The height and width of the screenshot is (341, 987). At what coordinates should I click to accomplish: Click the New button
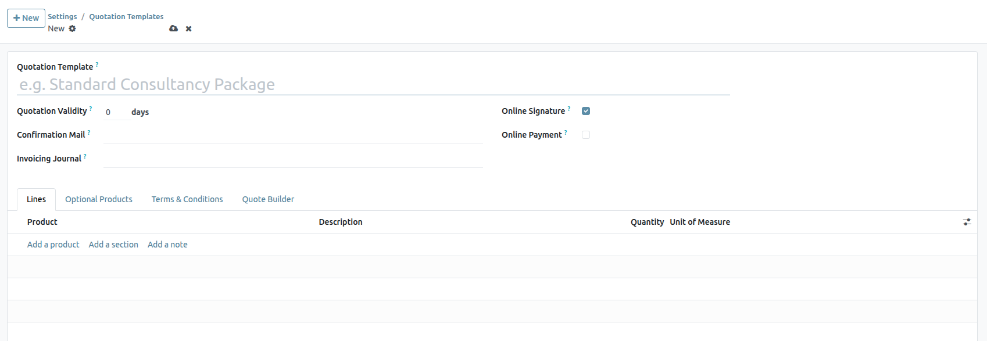(x=26, y=18)
